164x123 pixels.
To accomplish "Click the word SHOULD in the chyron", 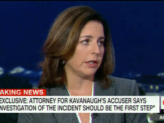I will pyautogui.click(x=93, y=108).
